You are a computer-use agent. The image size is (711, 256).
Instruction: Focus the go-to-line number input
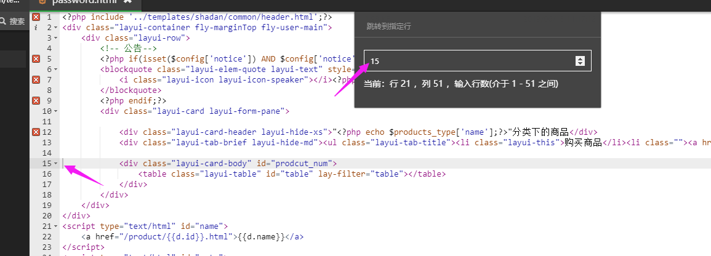pos(478,61)
